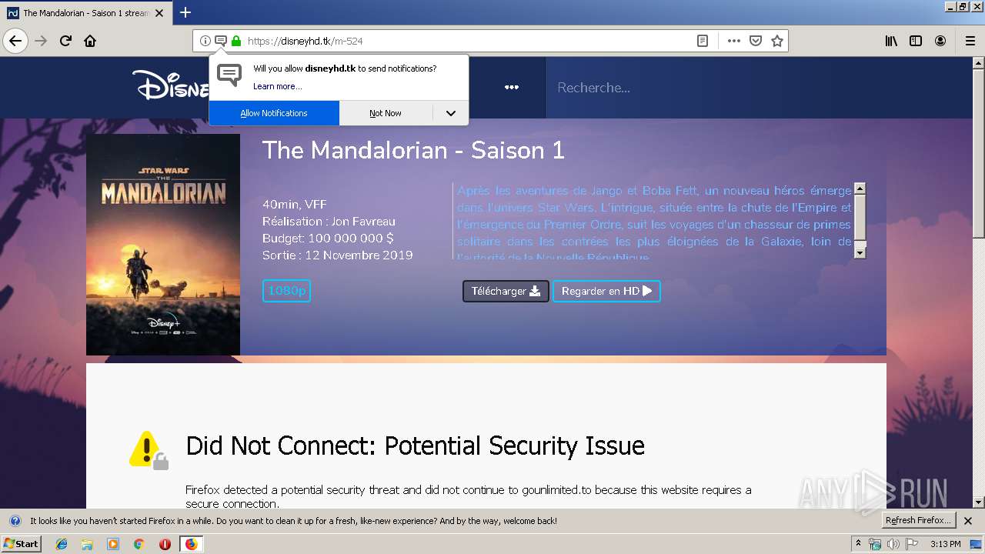Click Refresh Firefox button
The image size is (985, 554).
[x=919, y=520]
